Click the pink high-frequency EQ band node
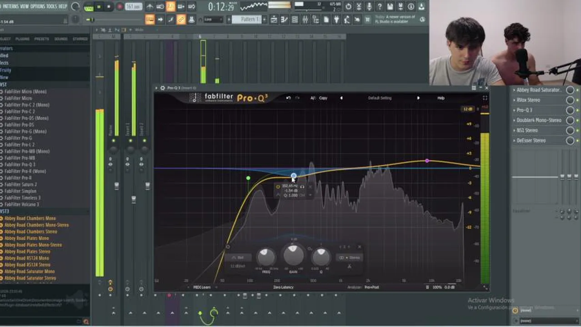The width and height of the screenshot is (581, 327). click(427, 161)
